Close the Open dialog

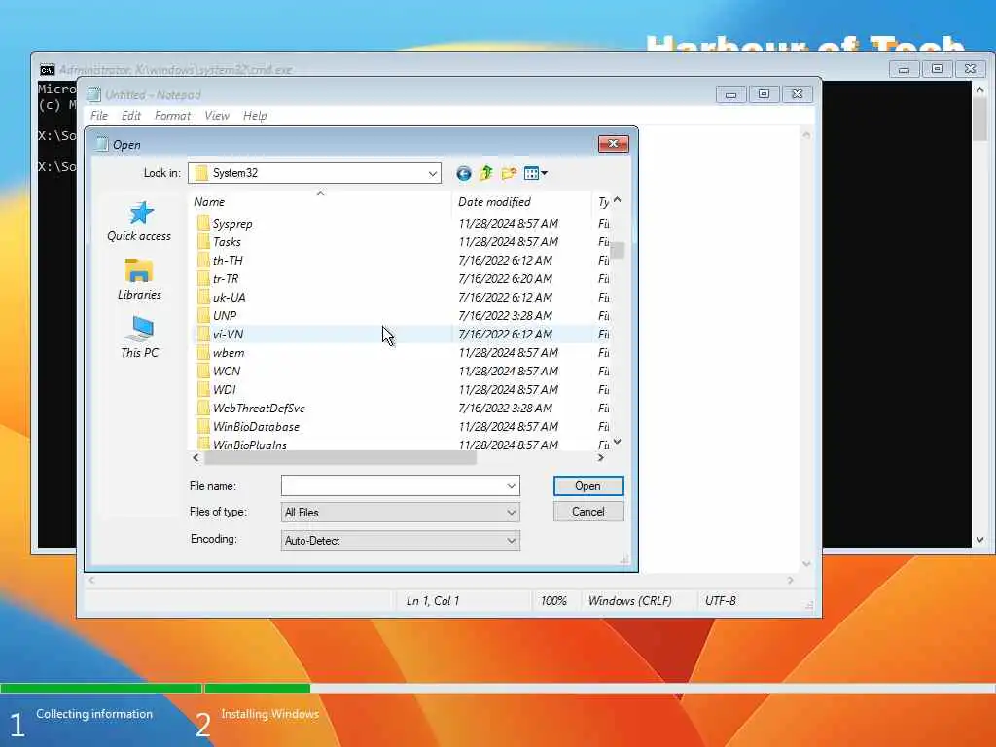pyautogui.click(x=613, y=144)
